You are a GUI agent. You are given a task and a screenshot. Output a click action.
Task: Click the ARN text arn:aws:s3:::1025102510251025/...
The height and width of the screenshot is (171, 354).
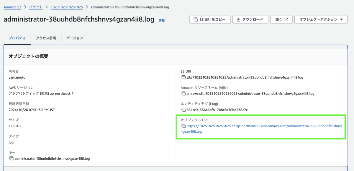pyautogui.click(x=250, y=94)
